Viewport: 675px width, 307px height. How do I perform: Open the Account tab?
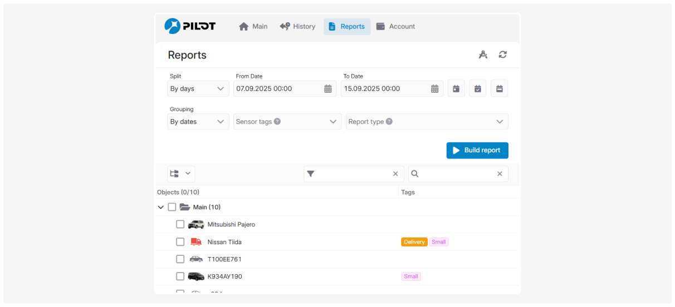click(396, 27)
